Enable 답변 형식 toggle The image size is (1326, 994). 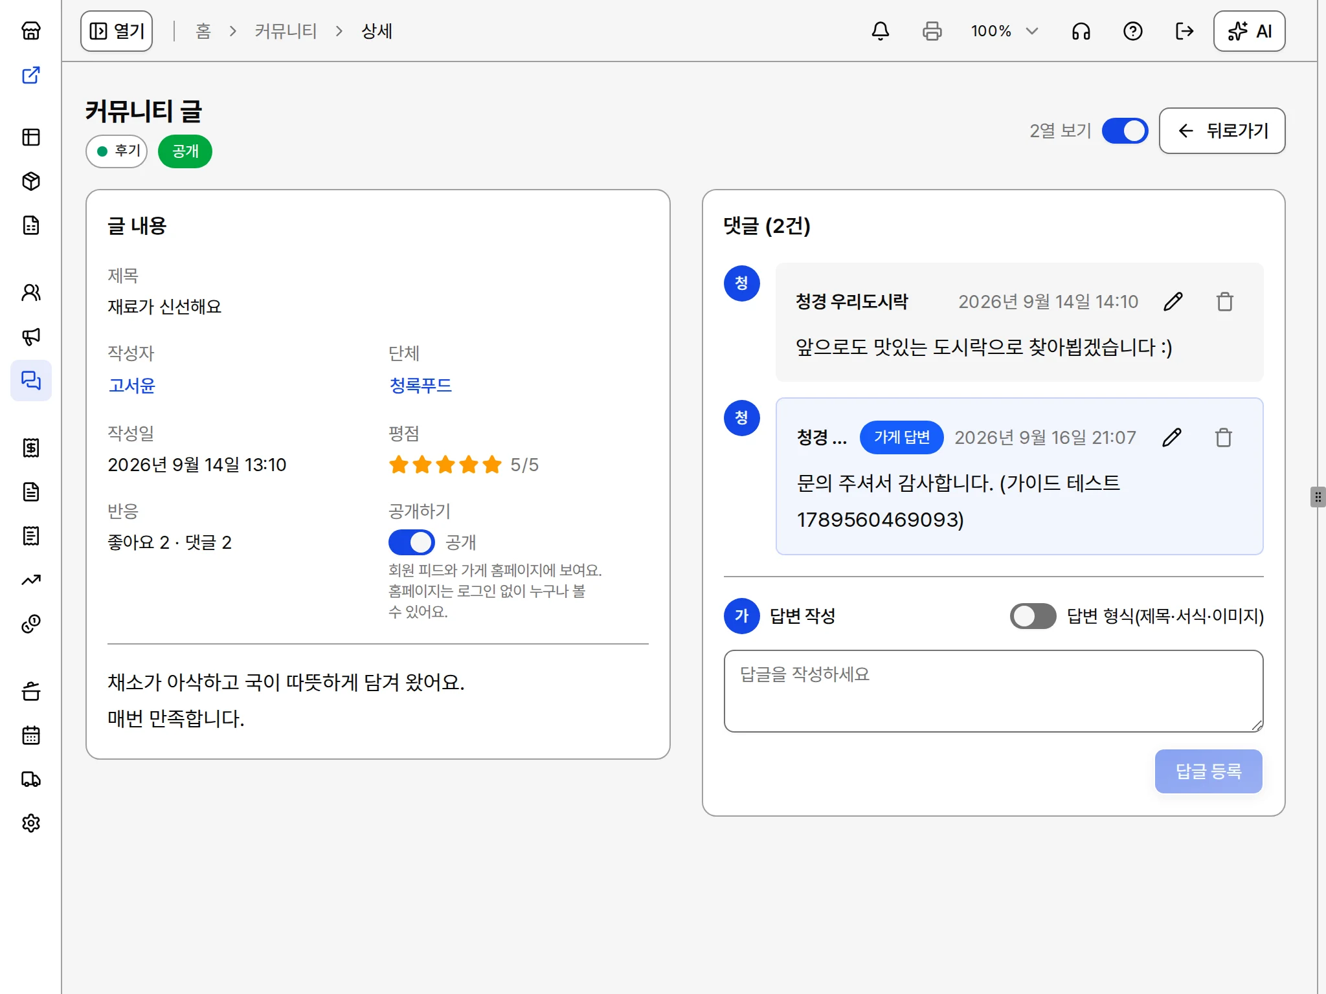[1033, 616]
